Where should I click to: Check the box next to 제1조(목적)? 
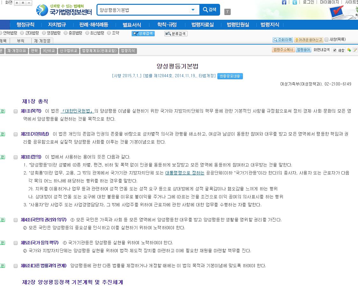point(15,111)
